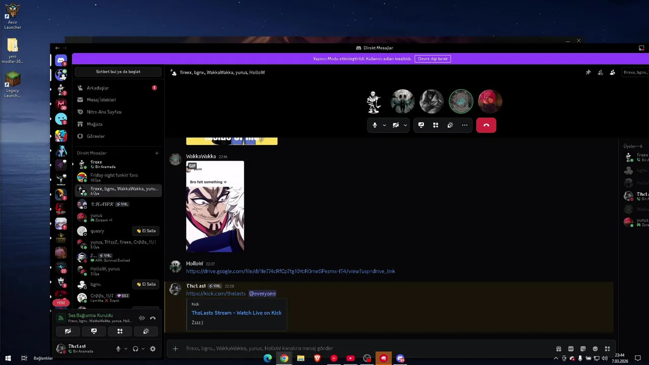
Task: Wave at quesry with El Salla
Action: 146,231
